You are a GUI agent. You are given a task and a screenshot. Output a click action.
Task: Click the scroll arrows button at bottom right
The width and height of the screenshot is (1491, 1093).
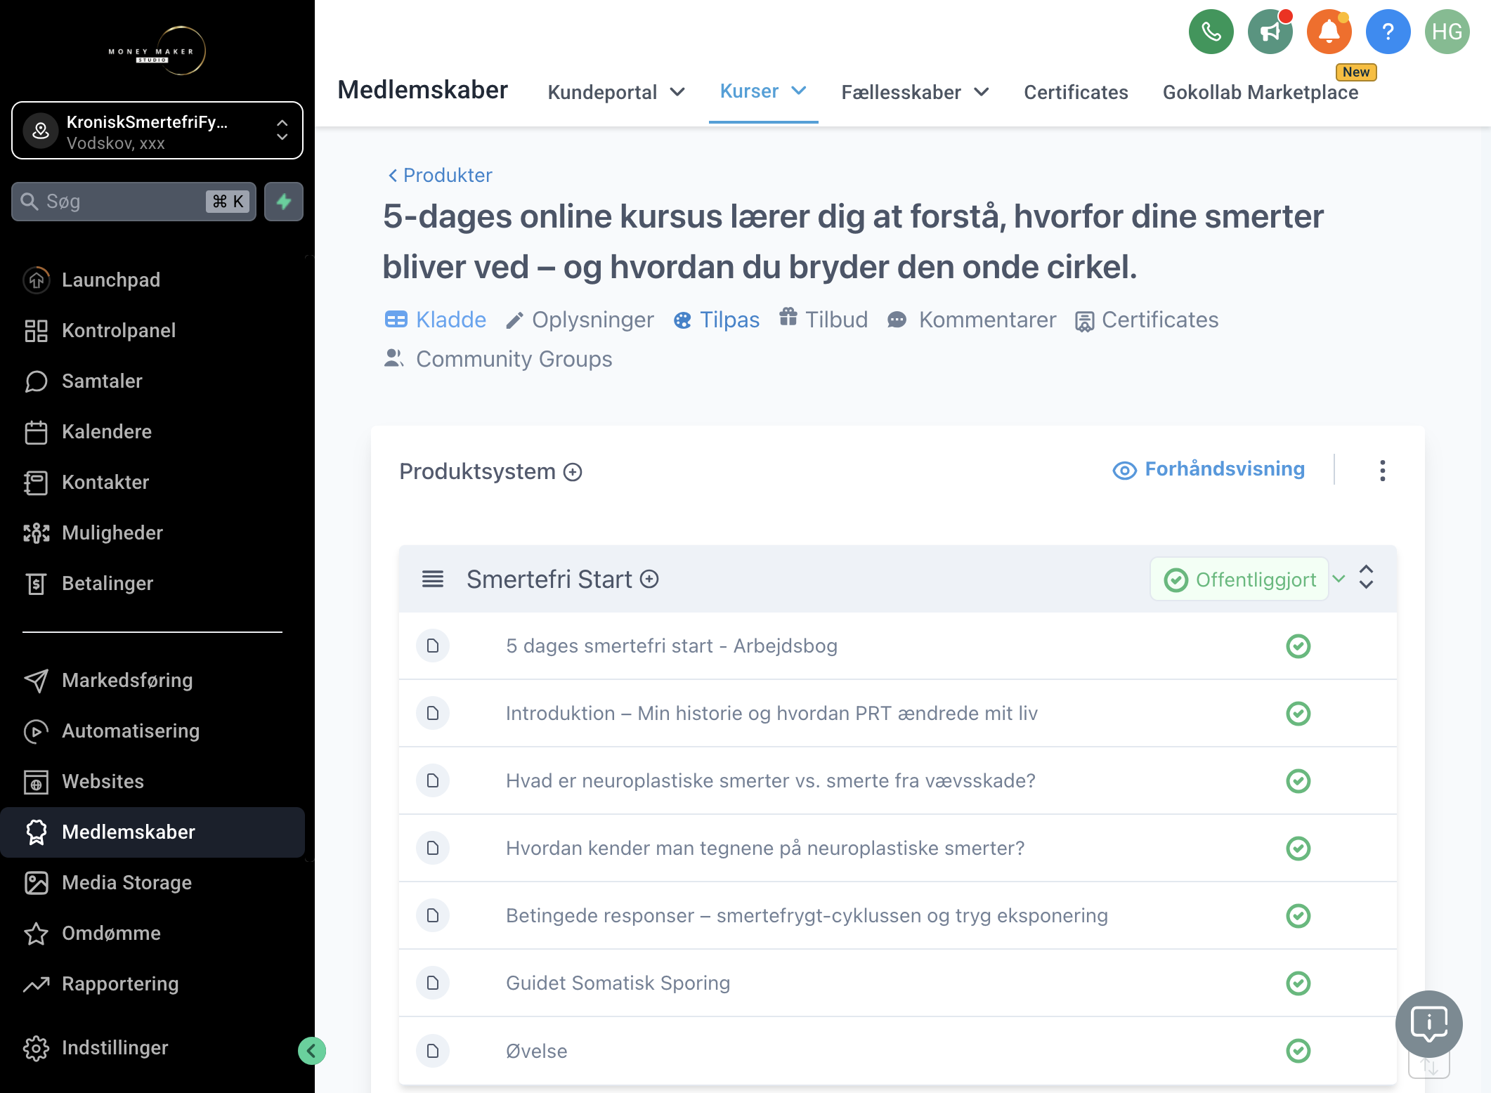coord(1428,1067)
